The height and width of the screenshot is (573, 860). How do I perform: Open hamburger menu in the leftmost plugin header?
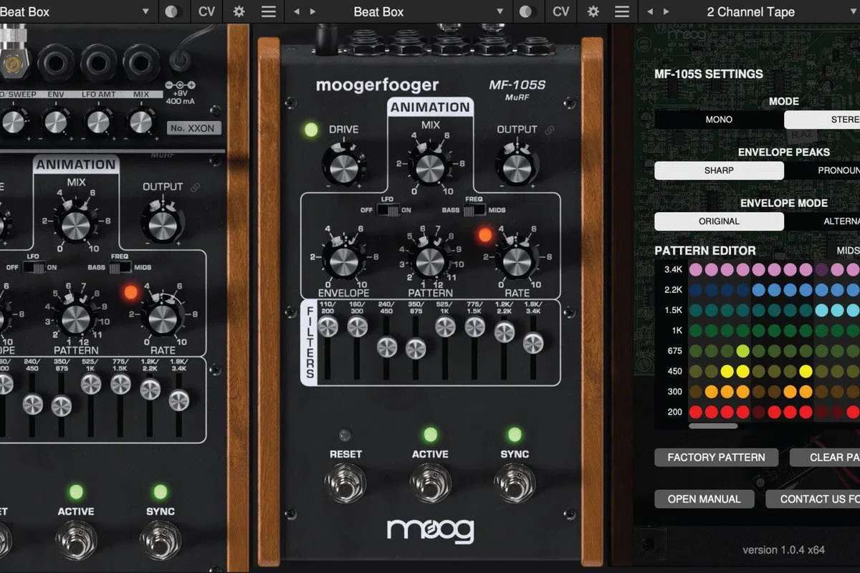point(268,11)
